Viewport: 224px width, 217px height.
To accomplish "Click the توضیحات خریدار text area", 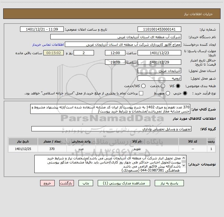I will [x=110, y=164].
